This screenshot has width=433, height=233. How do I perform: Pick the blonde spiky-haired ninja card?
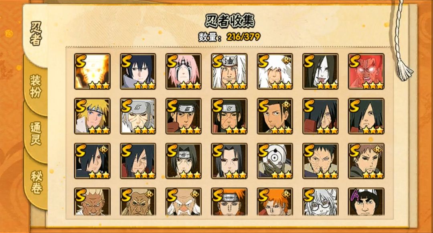pyautogui.click(x=92, y=116)
